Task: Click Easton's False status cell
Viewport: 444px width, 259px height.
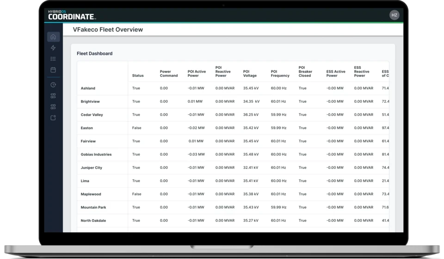Action: click(136, 128)
